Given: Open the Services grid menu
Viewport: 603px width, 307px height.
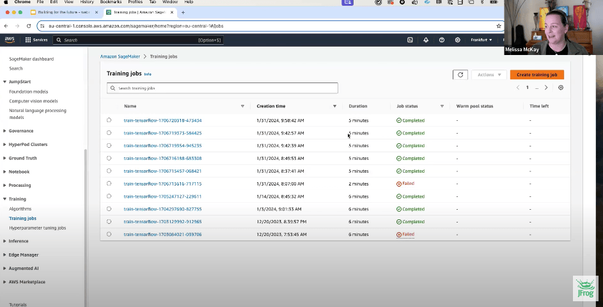Looking at the screenshot, I should pos(36,40).
